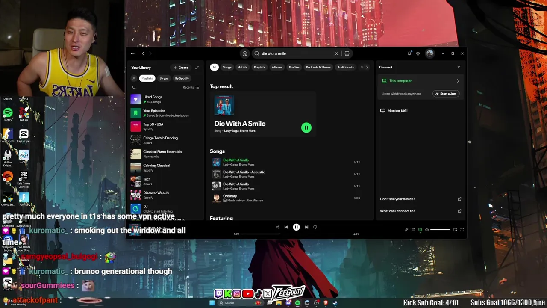Expand This computer in the Connect panel
This screenshot has width=547, height=308.
421,81
